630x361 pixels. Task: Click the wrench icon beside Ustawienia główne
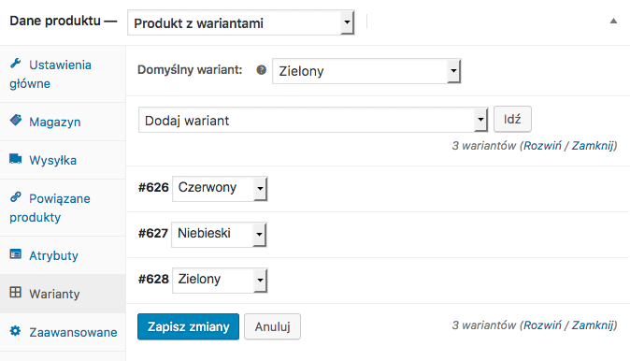(16, 64)
